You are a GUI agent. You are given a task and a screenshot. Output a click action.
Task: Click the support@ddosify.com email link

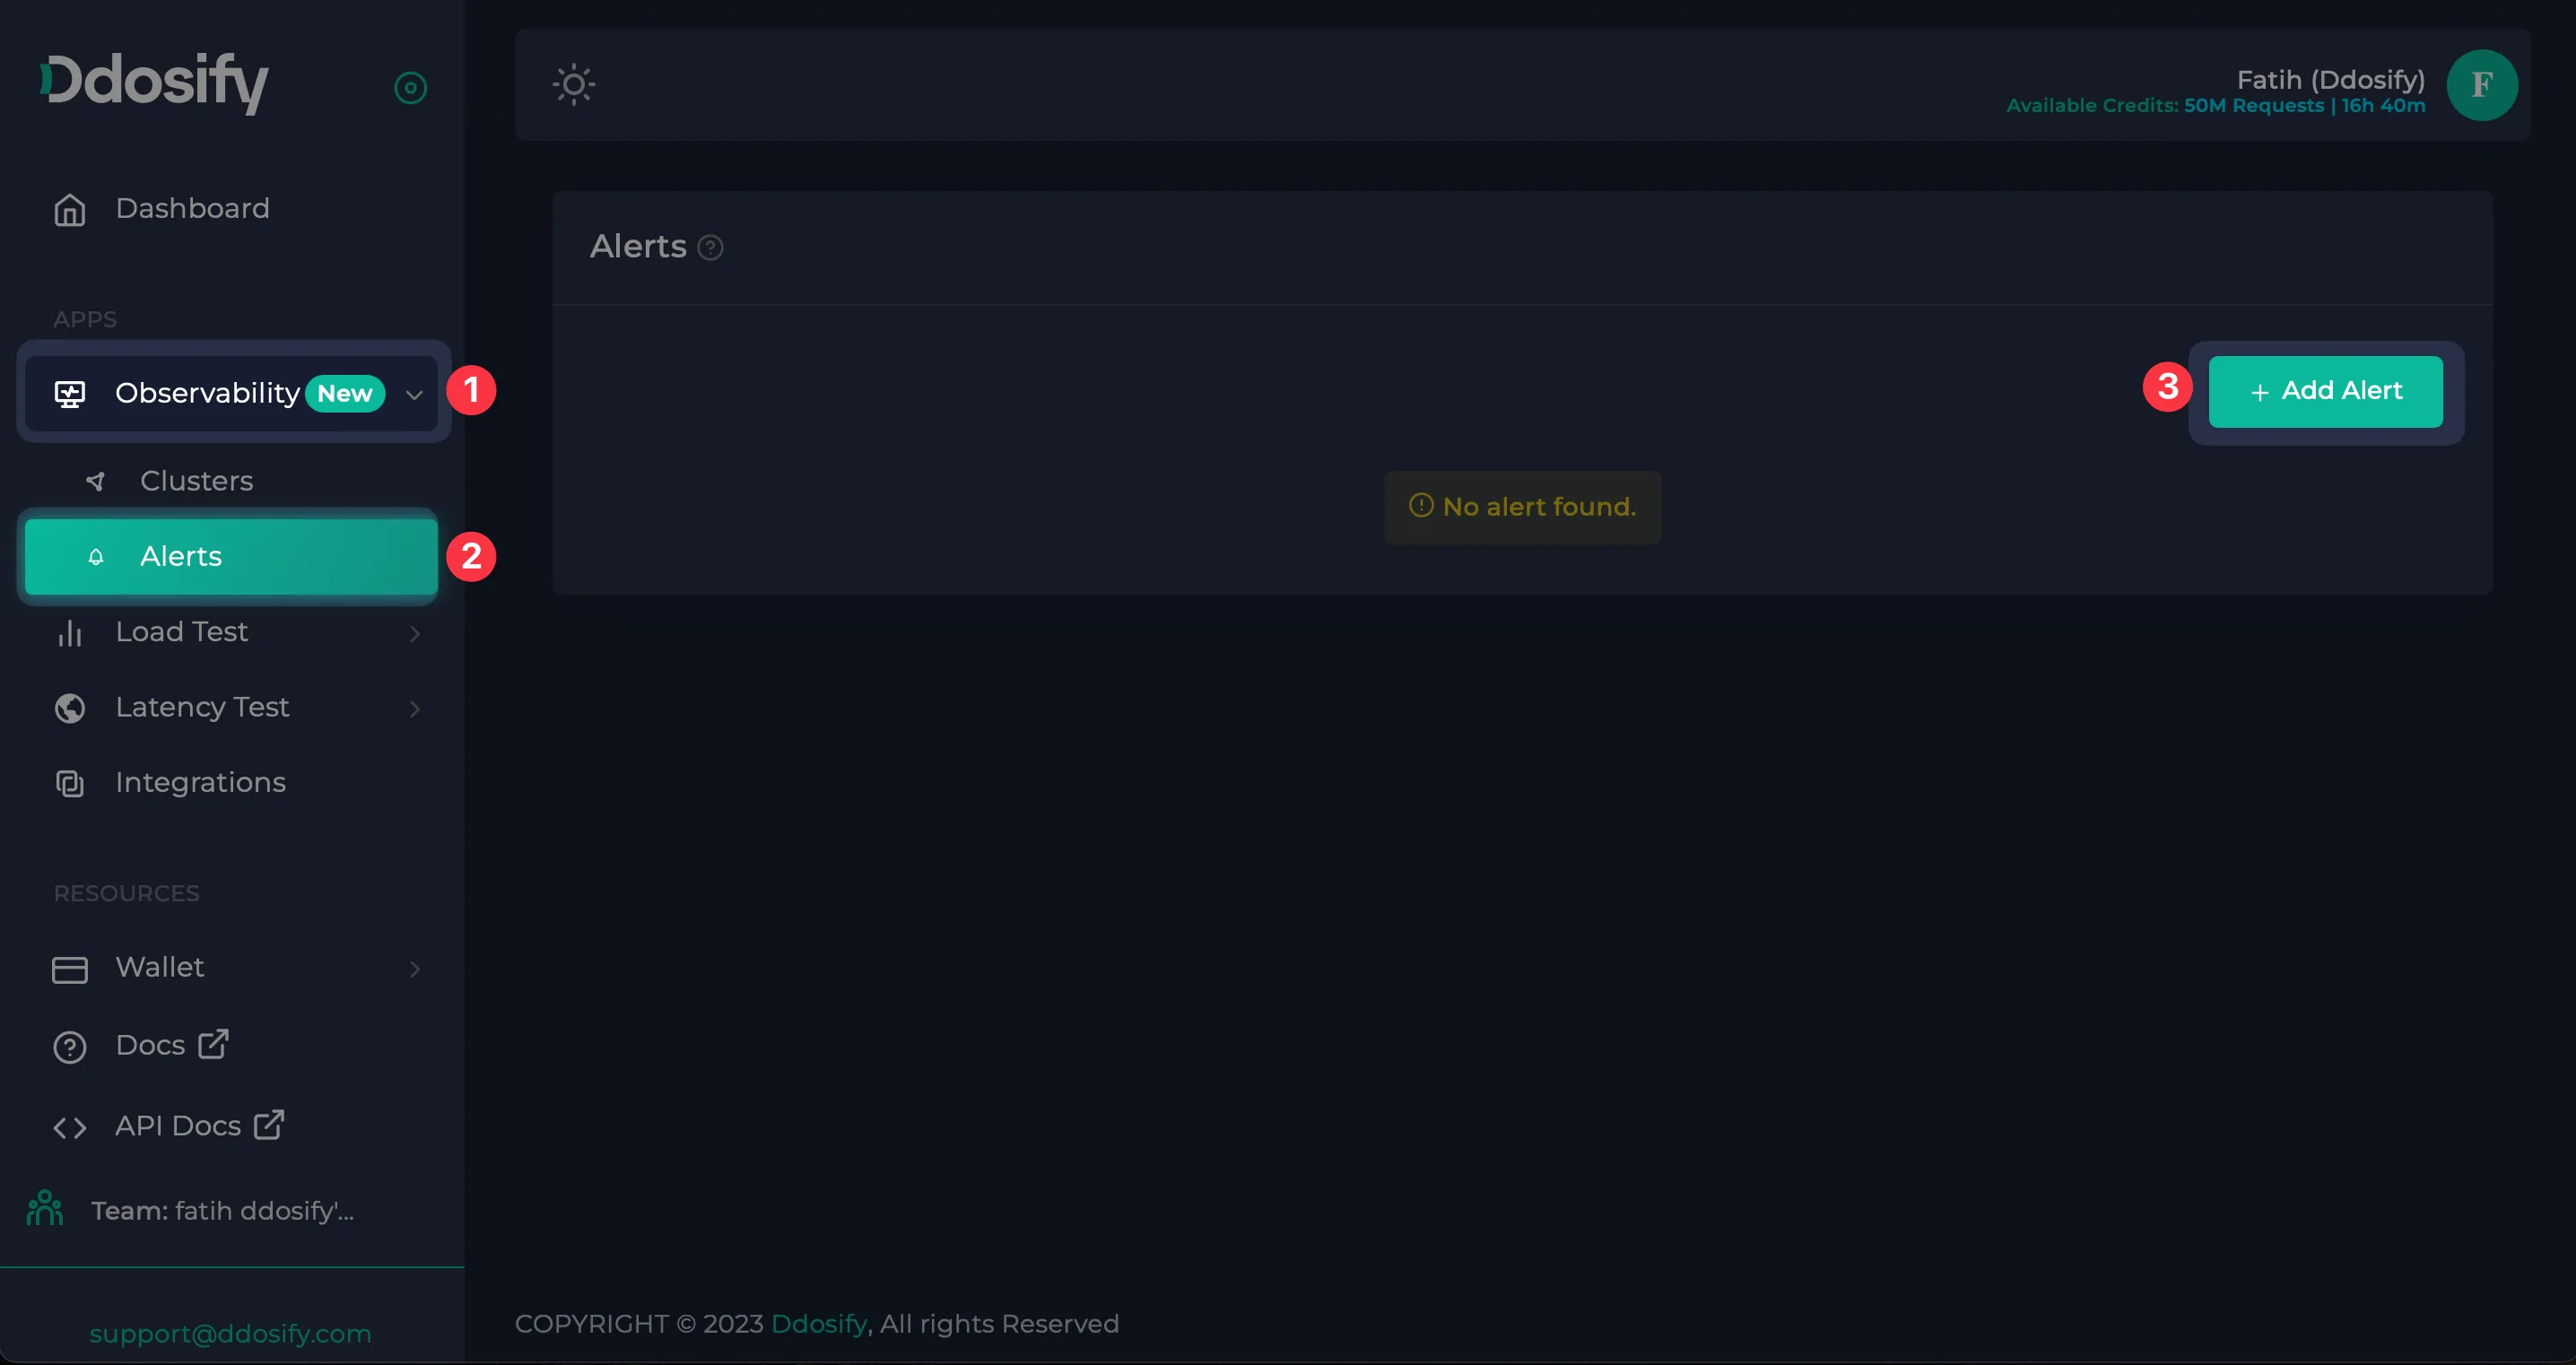[x=230, y=1334]
